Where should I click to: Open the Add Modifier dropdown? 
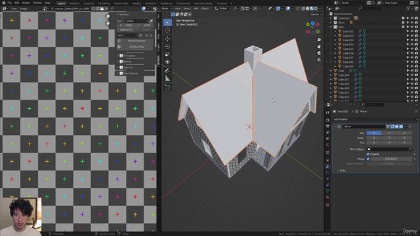tap(375, 119)
